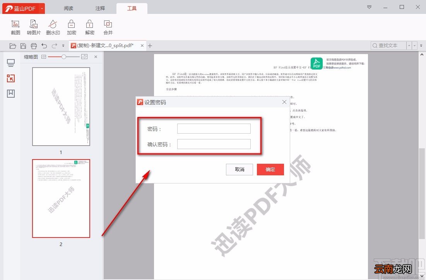The height and width of the screenshot is (280, 426).
Task: Select the 转图片 convert-to-image tool
Action: click(x=34, y=27)
